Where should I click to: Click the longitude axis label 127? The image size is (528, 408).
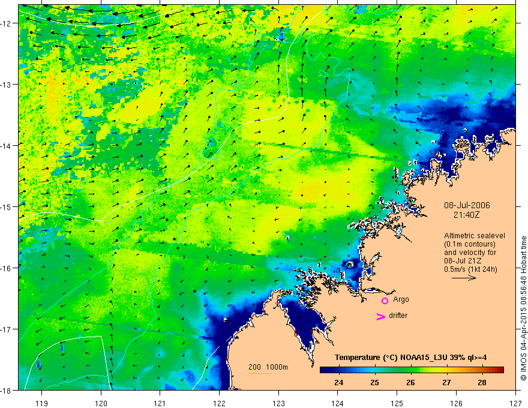[515, 403]
